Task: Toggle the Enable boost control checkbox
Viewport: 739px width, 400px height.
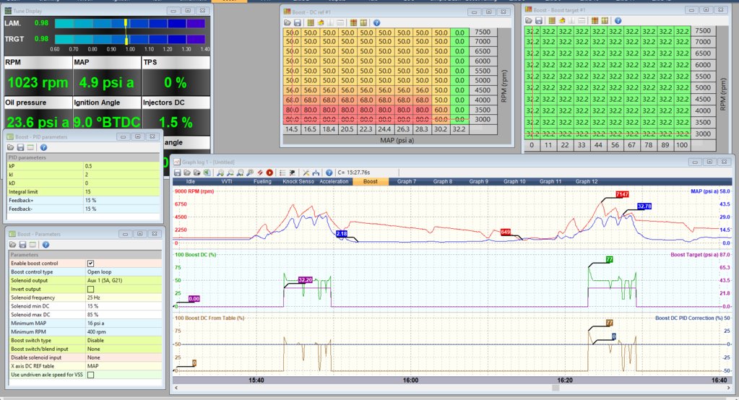Action: click(x=90, y=264)
